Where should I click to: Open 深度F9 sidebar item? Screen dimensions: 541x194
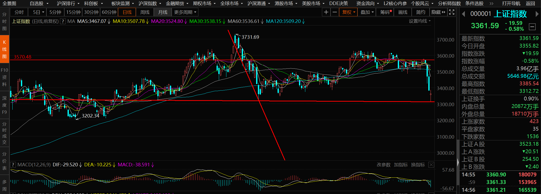click(x=4, y=105)
